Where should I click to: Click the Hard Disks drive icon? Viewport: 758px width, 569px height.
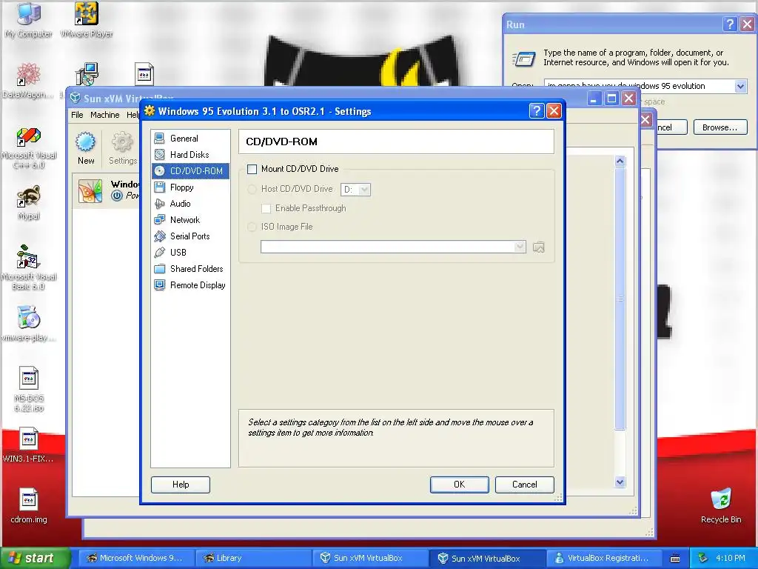tap(160, 155)
